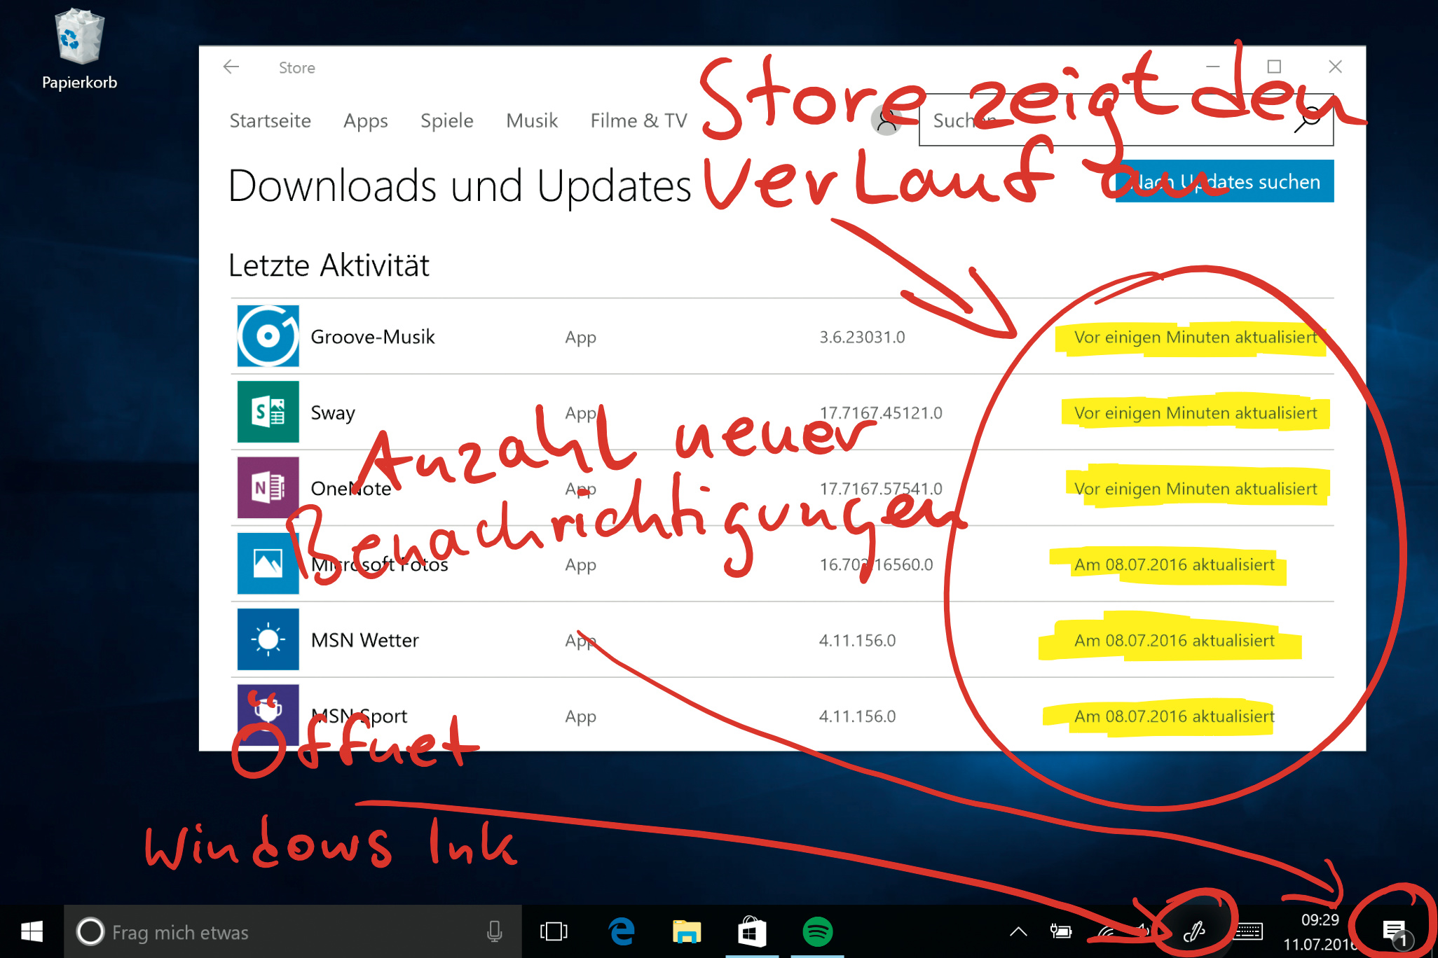Click the search magnifier icon
The height and width of the screenshot is (958, 1438).
click(x=1308, y=120)
